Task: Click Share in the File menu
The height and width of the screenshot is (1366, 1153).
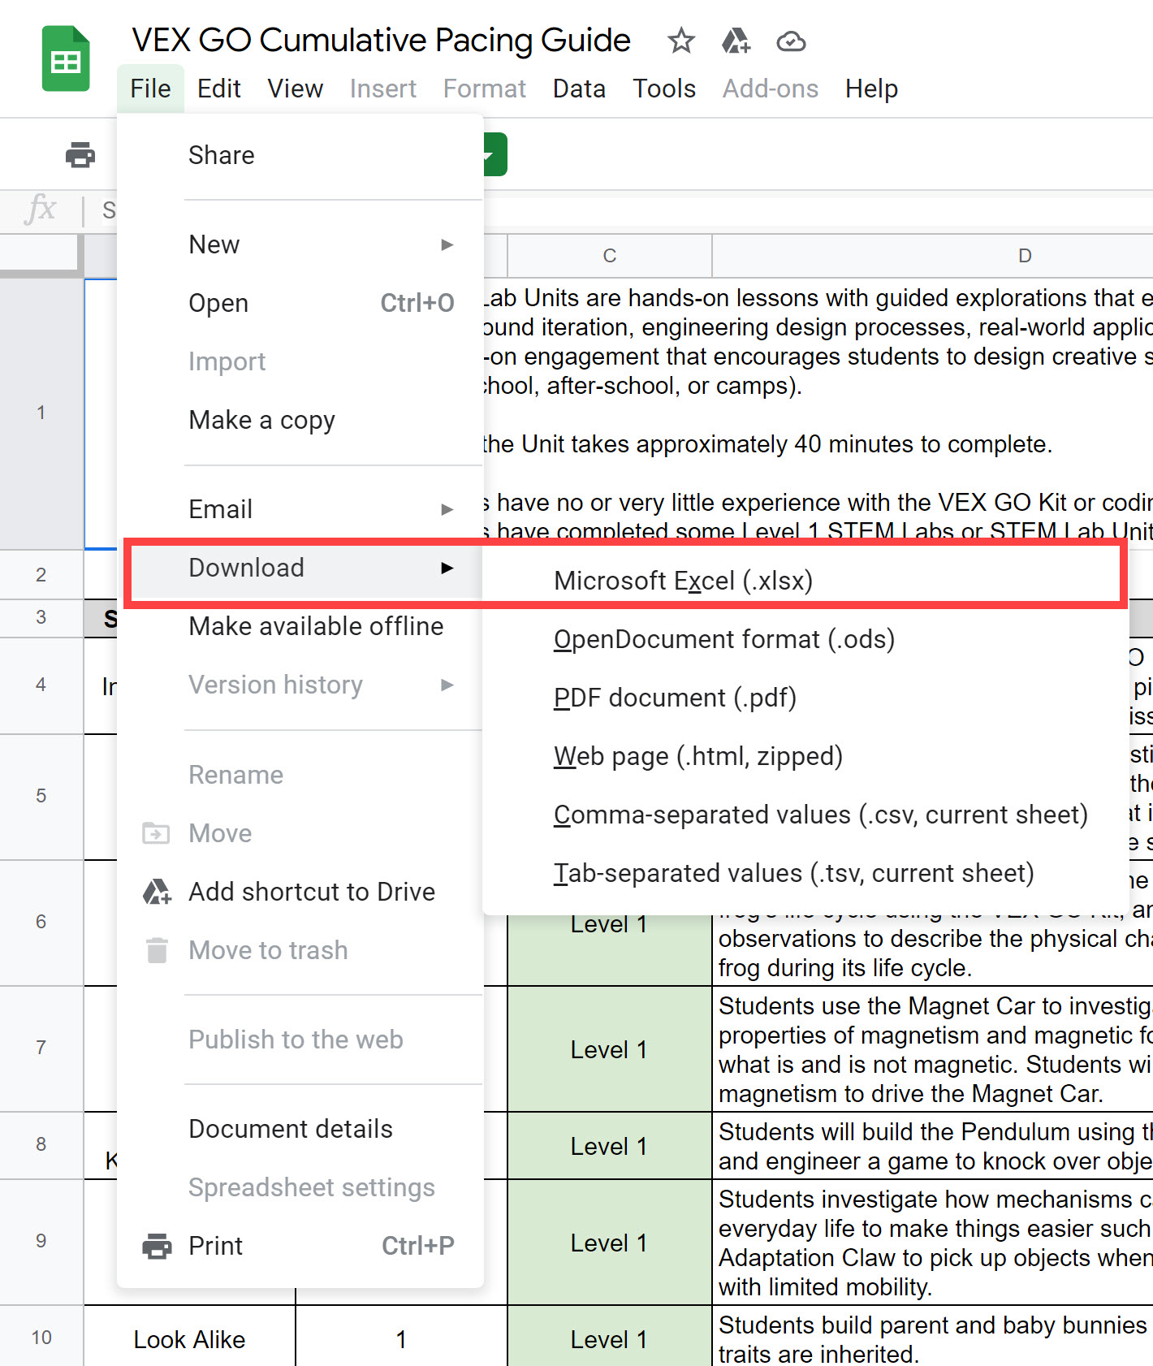Action: [x=222, y=155]
